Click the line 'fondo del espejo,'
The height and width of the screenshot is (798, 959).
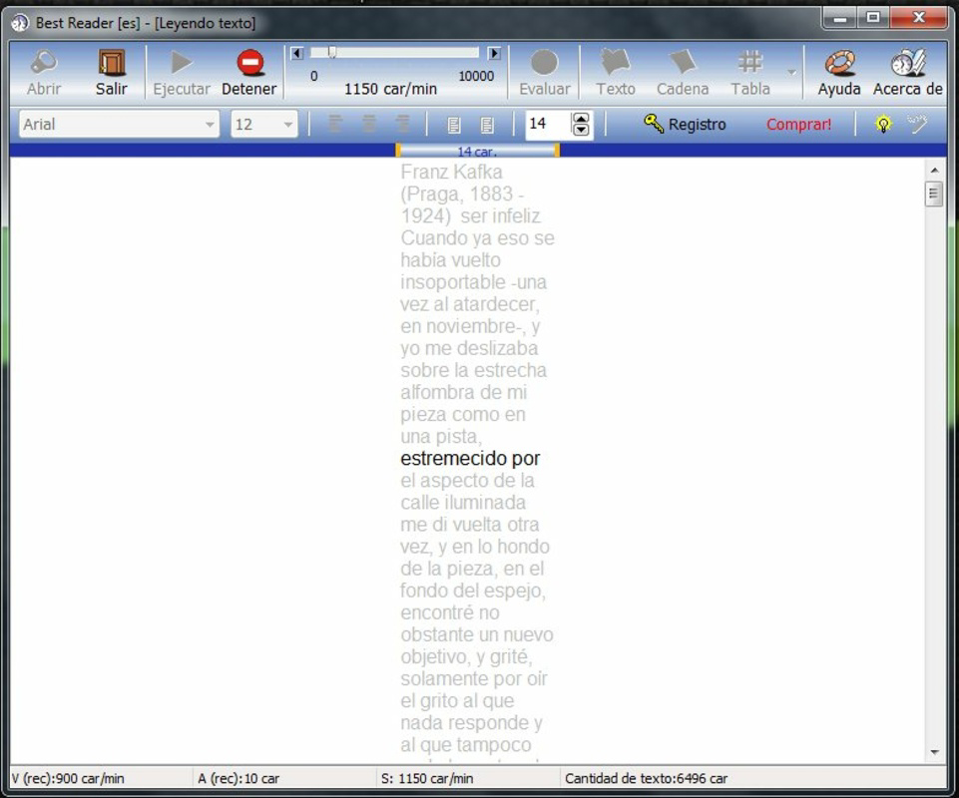click(473, 591)
